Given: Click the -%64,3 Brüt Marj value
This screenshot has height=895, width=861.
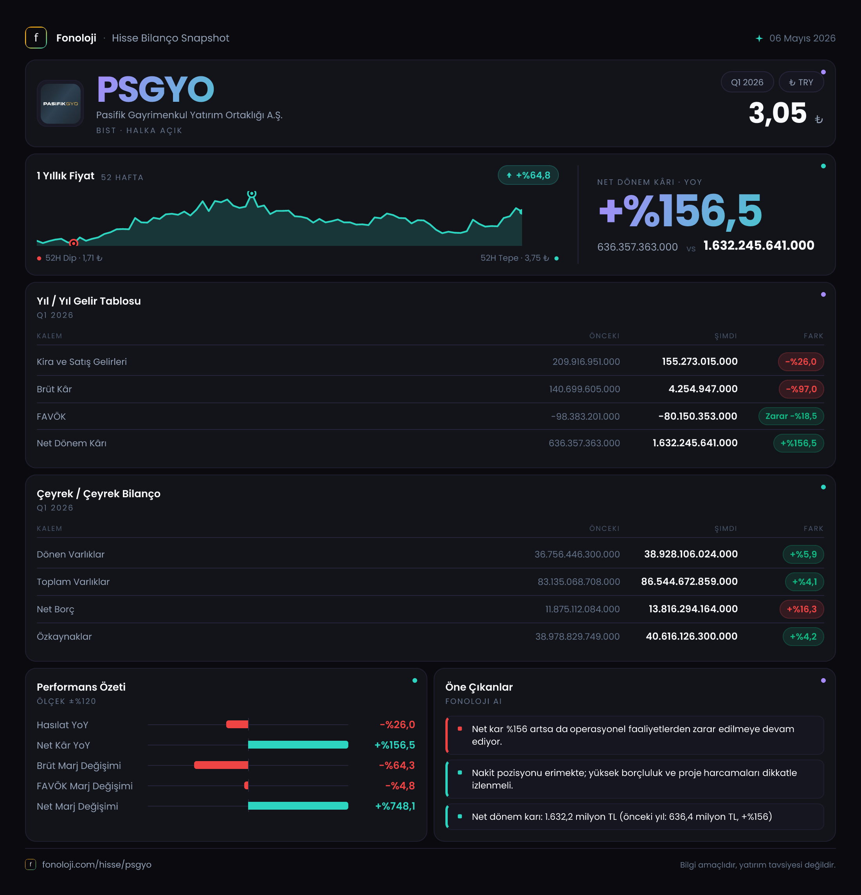Looking at the screenshot, I should [397, 765].
